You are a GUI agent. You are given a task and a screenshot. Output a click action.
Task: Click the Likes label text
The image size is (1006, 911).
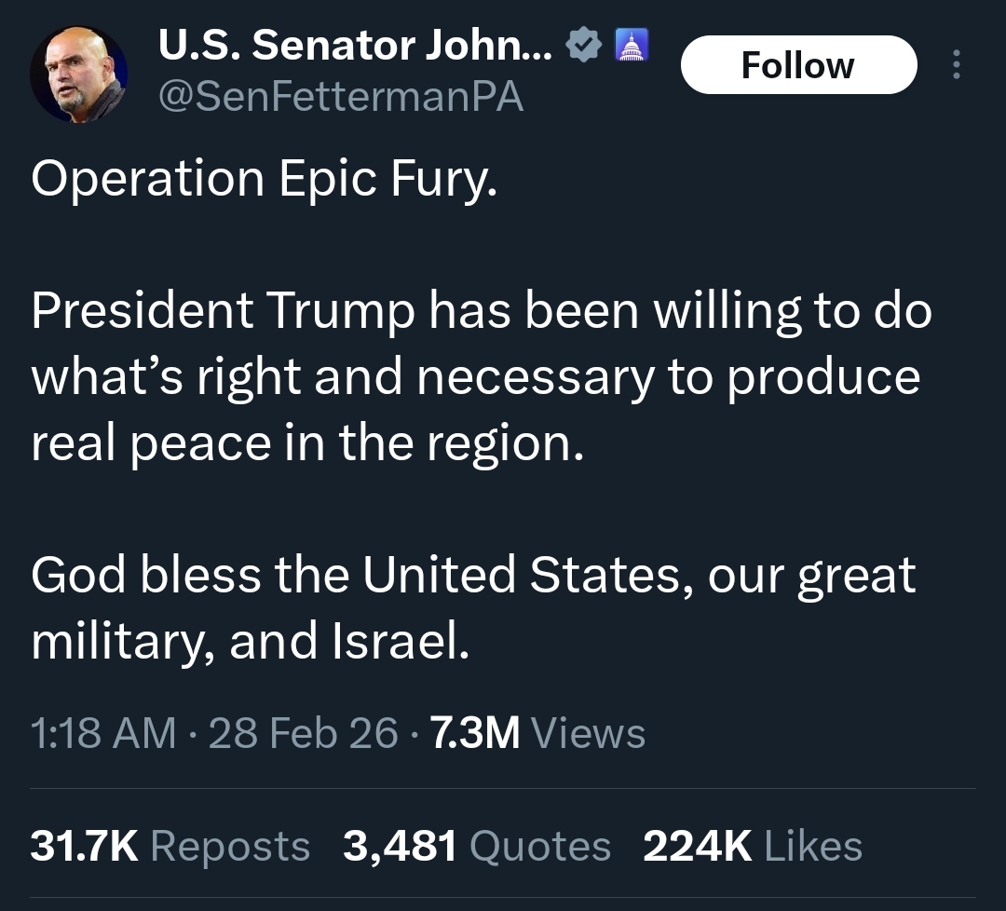(x=813, y=845)
